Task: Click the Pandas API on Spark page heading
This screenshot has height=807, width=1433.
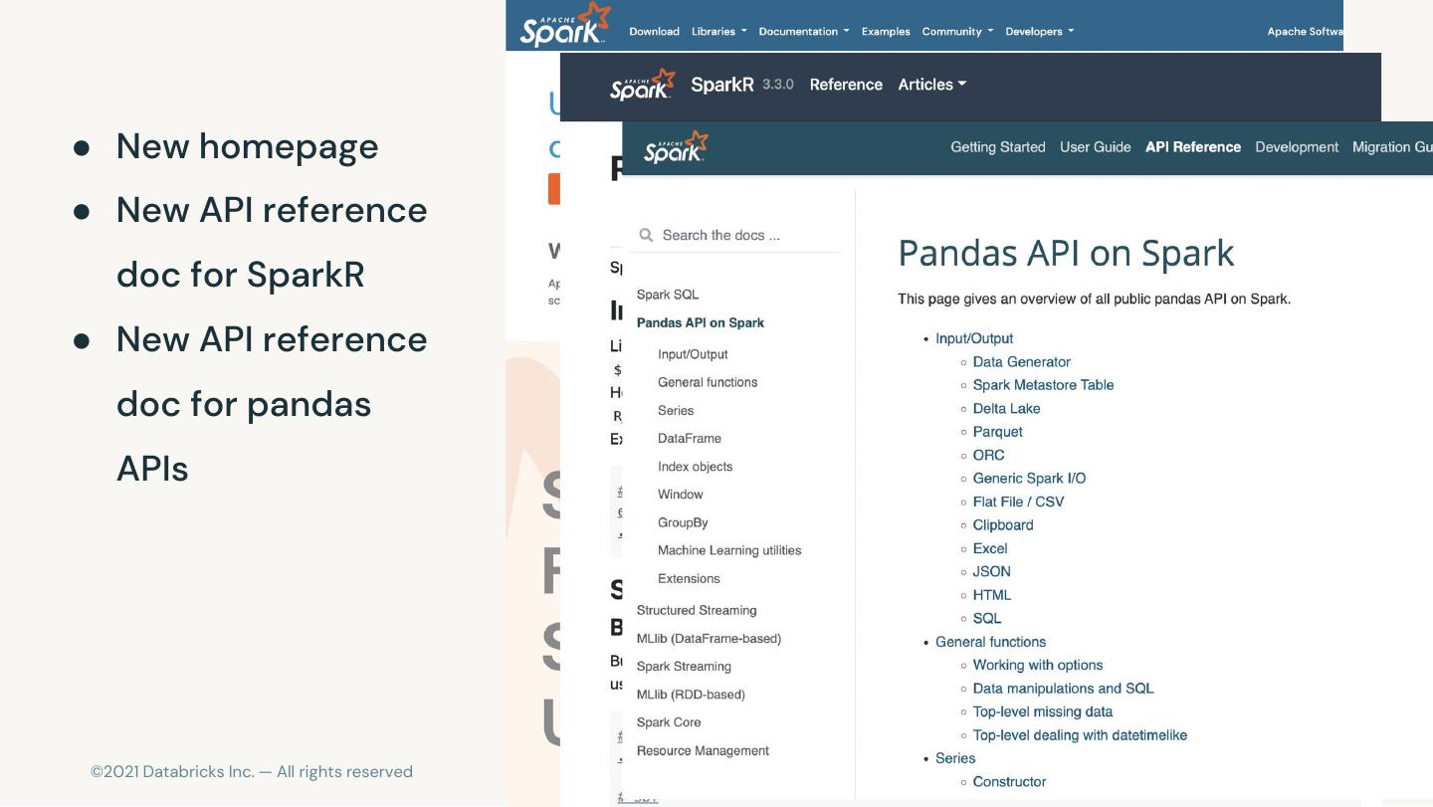Action: coord(1066,253)
